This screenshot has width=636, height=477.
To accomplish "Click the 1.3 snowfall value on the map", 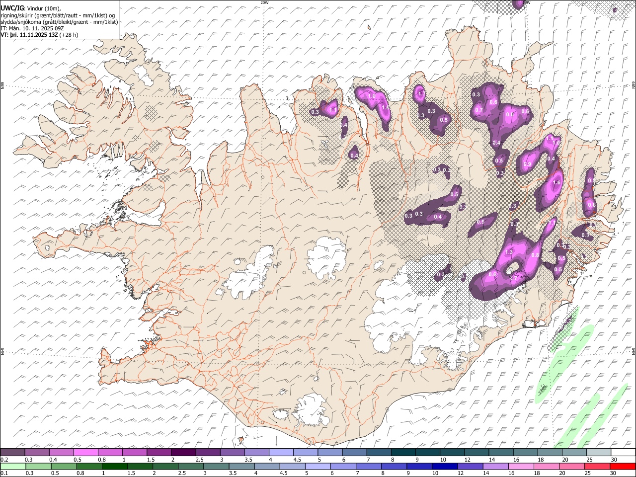I will click(509, 252).
